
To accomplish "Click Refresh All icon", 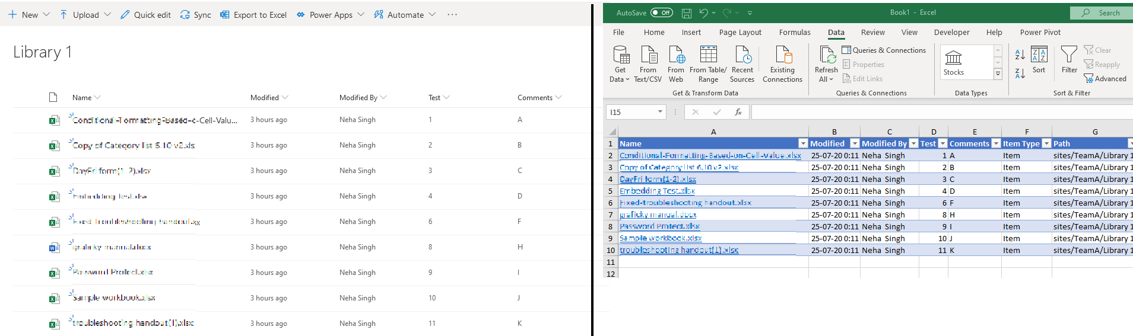I will point(826,64).
